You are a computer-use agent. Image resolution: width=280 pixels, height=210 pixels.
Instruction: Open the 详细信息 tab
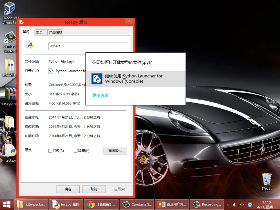click(55, 32)
